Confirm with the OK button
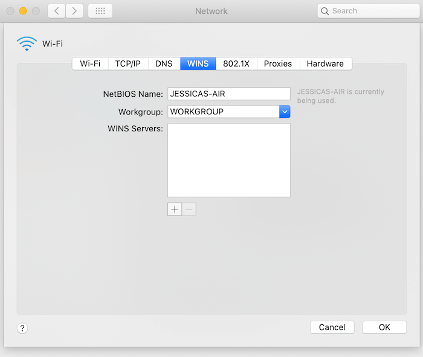423x357 pixels. pos(384,327)
